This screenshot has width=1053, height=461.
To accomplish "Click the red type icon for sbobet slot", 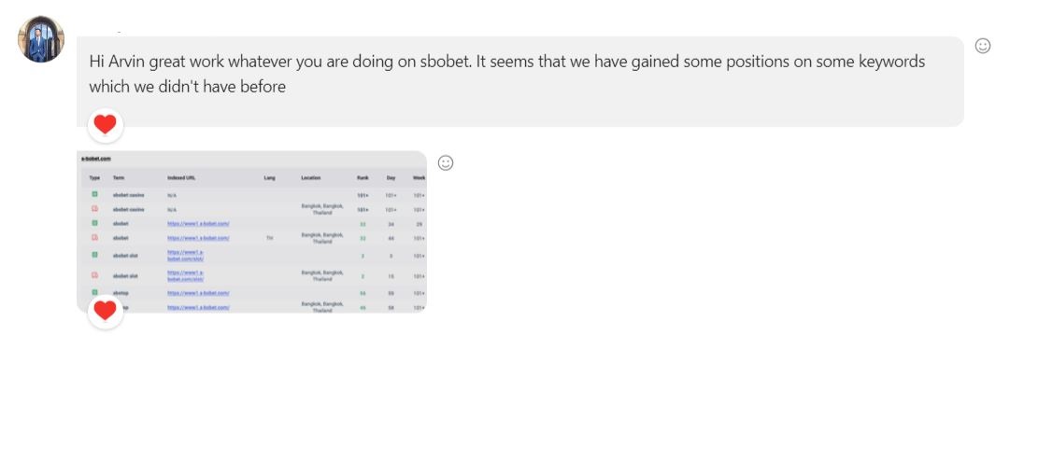I will point(94,275).
